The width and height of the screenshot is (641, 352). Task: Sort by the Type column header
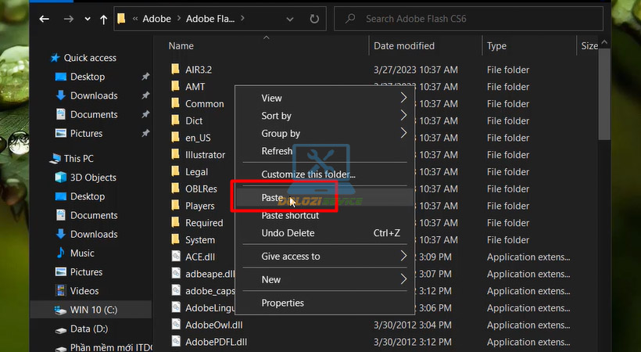[x=497, y=46]
